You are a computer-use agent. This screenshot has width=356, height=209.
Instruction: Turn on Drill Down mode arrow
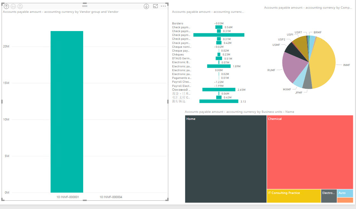coord(146,6)
